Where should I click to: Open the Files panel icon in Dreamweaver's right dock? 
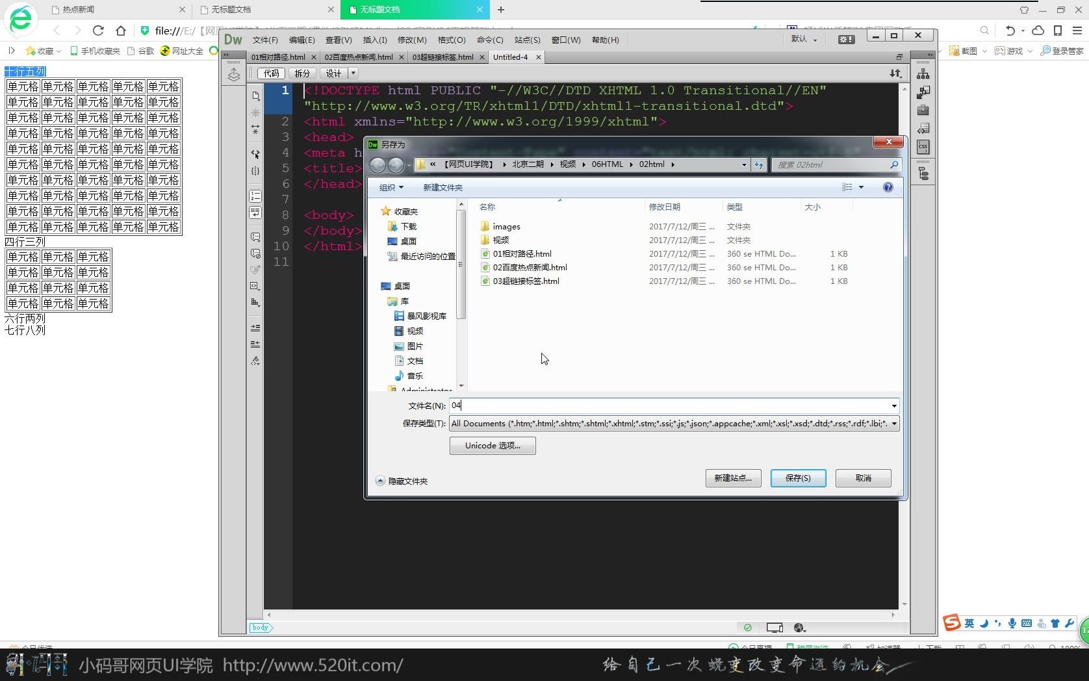(923, 74)
